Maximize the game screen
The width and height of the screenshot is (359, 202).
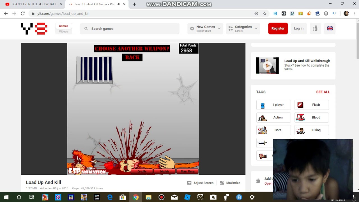230,183
